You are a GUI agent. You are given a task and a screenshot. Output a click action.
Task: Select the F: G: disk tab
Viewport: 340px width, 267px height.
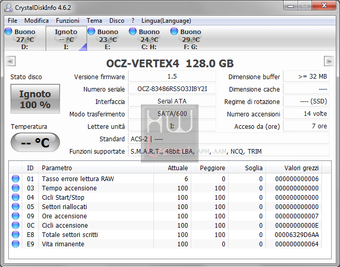click(x=191, y=39)
